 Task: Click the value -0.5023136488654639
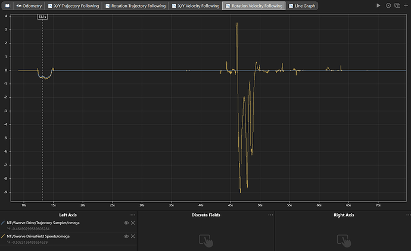coord(30,242)
